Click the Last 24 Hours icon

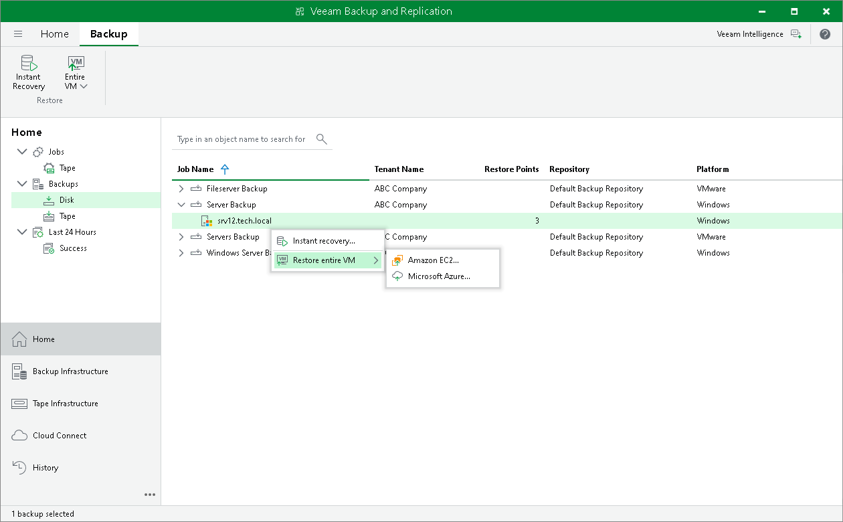(38, 232)
